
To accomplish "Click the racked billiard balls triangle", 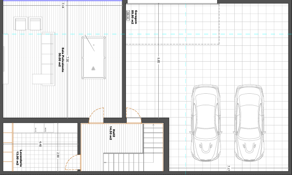I will pos(93,68).
